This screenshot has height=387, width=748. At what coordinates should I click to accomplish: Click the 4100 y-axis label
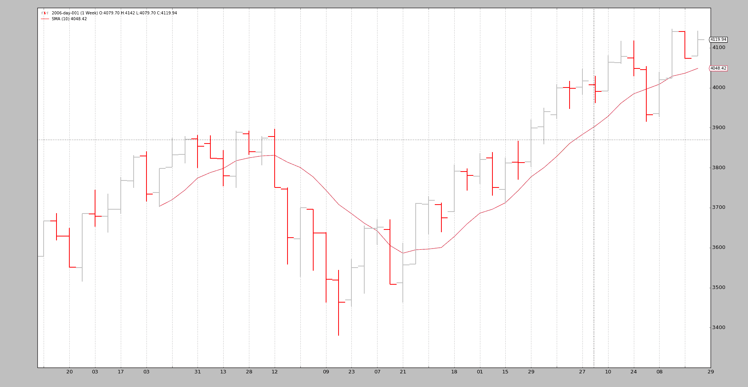tap(719, 47)
